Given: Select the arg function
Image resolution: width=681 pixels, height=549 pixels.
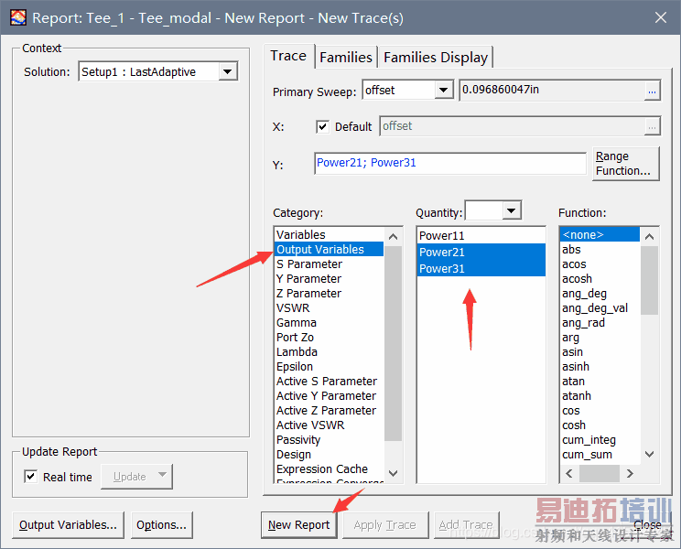Looking at the screenshot, I should (x=600, y=338).
